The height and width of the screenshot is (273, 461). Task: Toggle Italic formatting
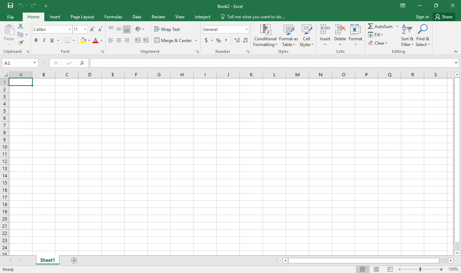coord(44,40)
